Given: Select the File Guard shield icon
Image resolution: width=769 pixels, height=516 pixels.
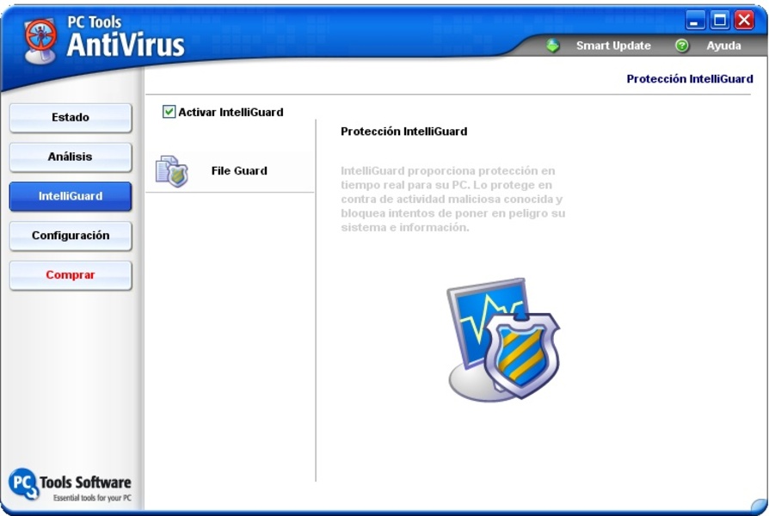Looking at the screenshot, I should pos(172,170).
